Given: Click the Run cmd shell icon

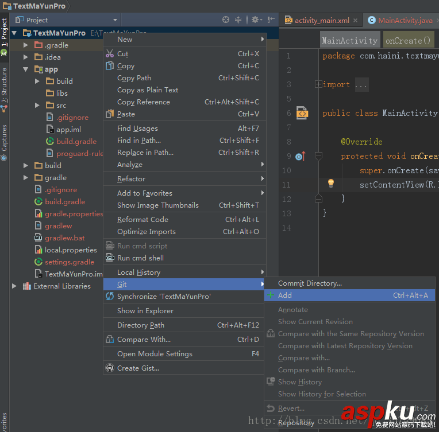Looking at the screenshot, I should pyautogui.click(x=110, y=258).
